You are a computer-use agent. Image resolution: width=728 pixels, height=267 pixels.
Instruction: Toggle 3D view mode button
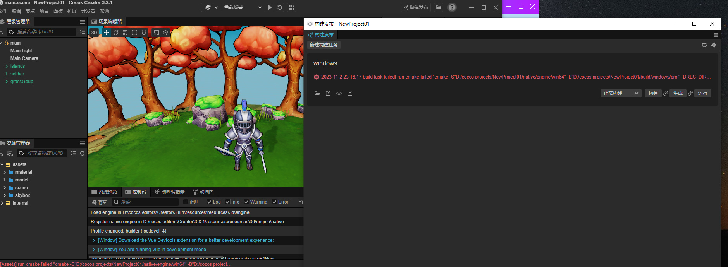click(94, 33)
